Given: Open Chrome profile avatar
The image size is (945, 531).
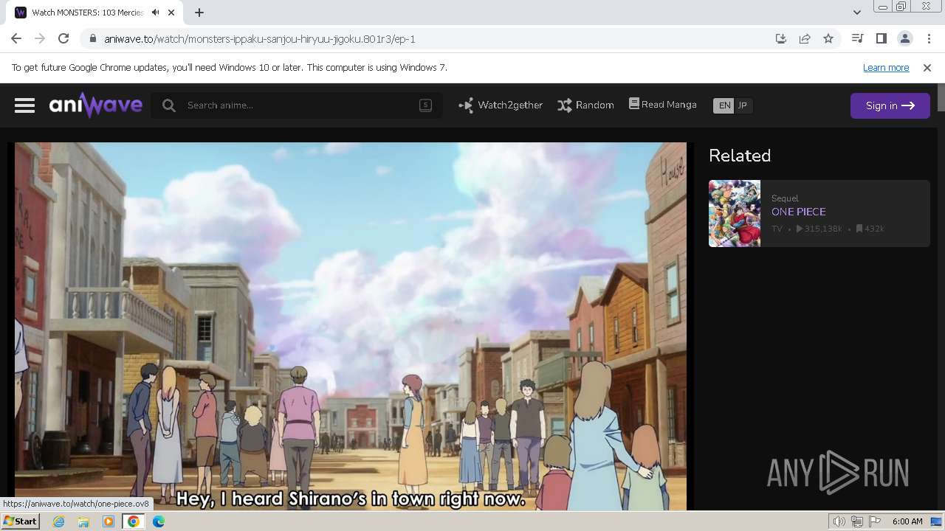Looking at the screenshot, I should tap(905, 38).
